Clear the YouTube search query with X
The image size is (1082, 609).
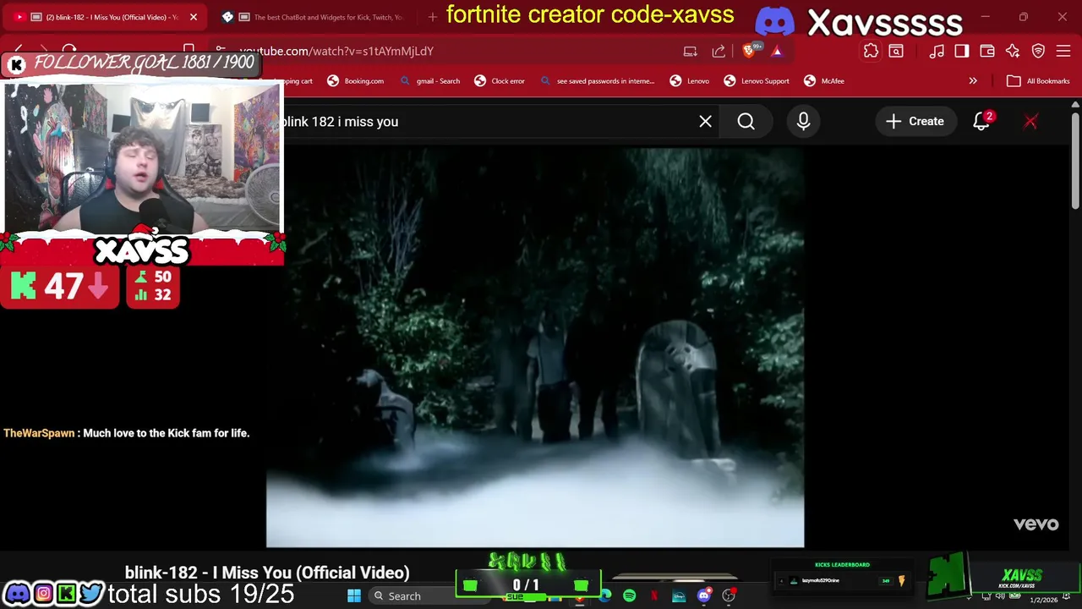pos(705,122)
